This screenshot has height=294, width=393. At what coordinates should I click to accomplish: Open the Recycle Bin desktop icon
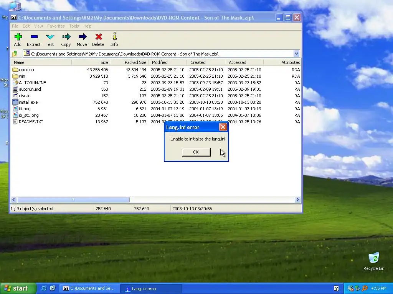click(x=374, y=258)
